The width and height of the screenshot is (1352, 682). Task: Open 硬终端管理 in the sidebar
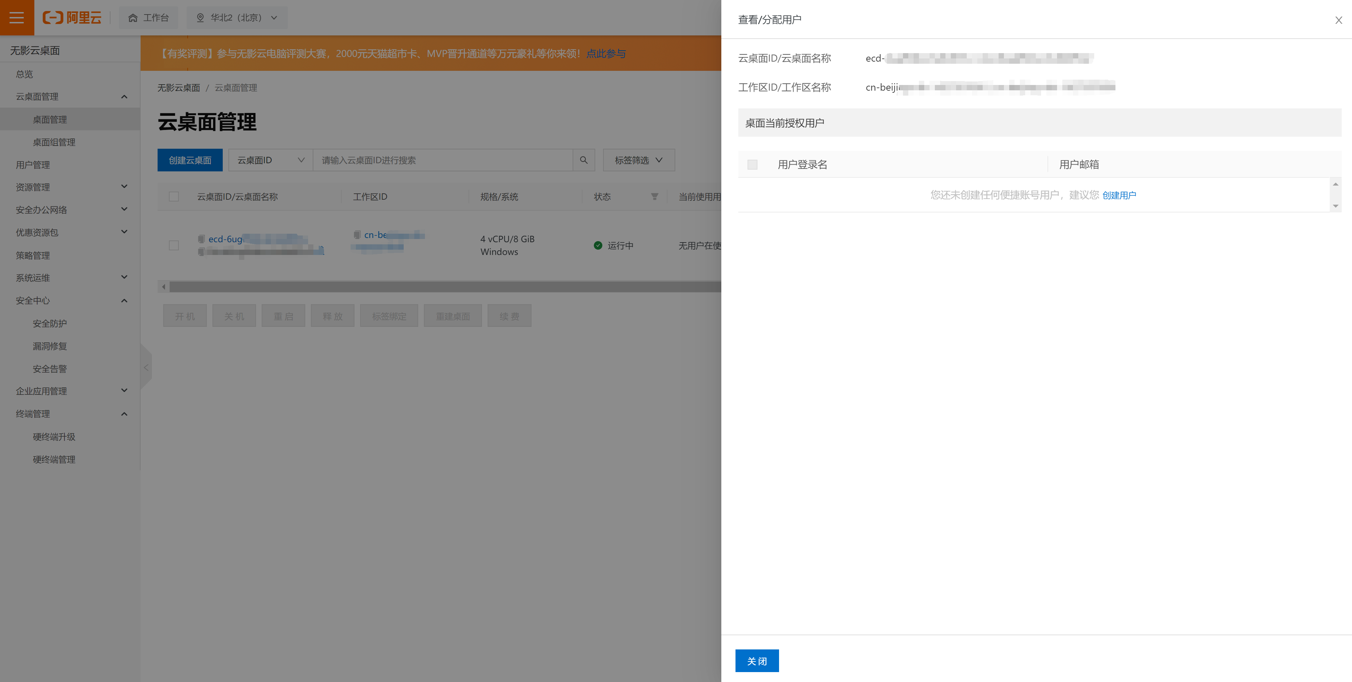pyautogui.click(x=54, y=459)
